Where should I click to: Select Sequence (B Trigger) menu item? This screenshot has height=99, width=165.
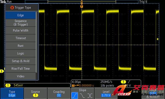[x=21, y=23]
